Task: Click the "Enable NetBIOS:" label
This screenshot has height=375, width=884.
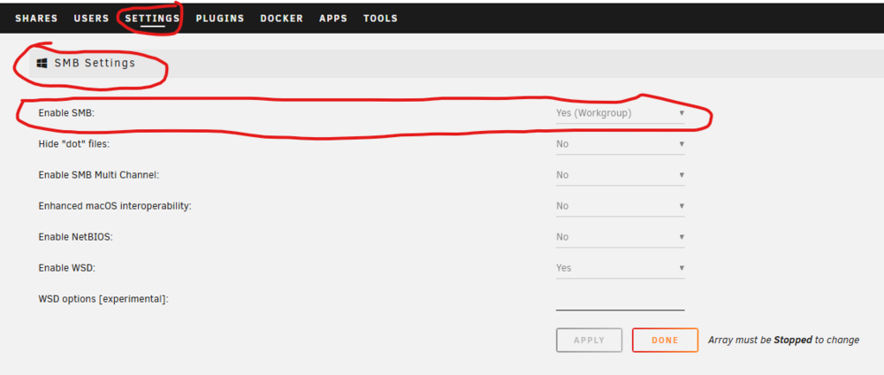Action: pos(75,237)
